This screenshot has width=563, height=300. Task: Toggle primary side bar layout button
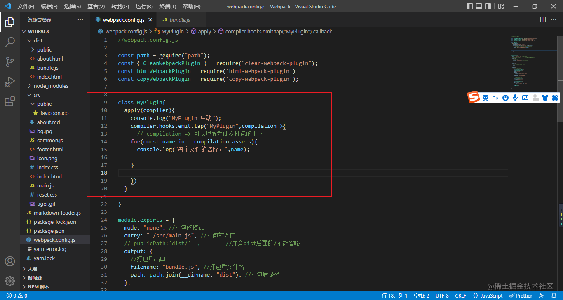pos(470,6)
